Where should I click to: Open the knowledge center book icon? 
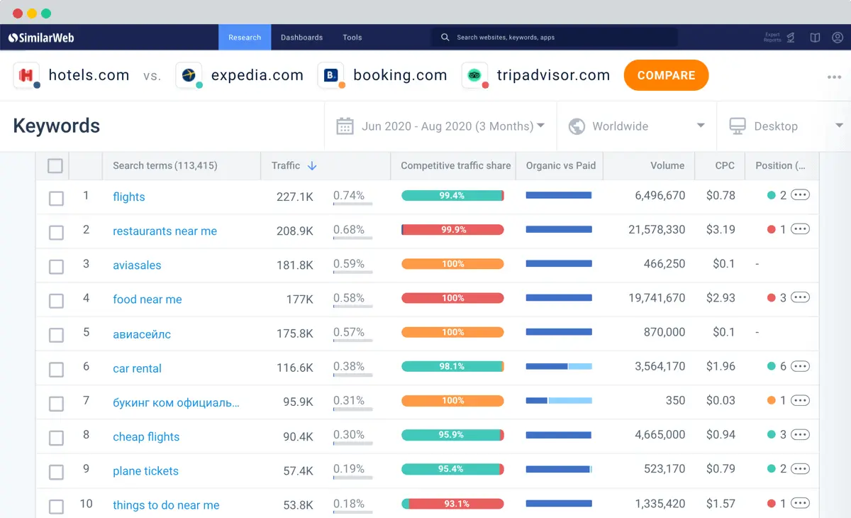point(814,37)
